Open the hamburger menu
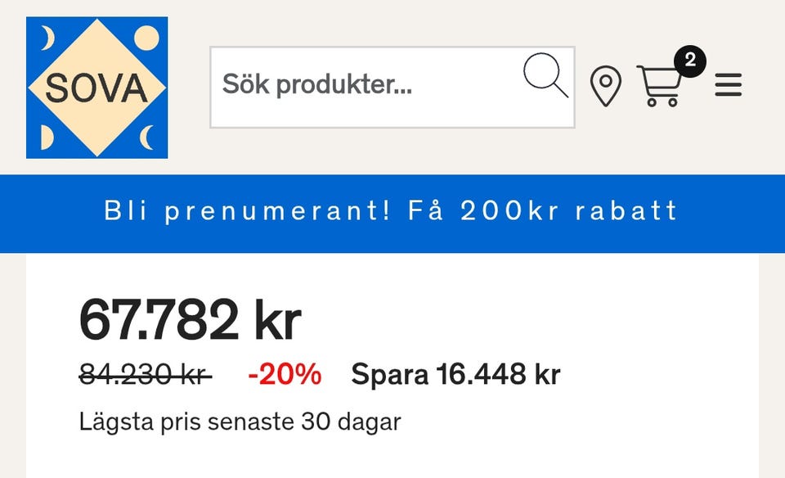 pos(728,85)
